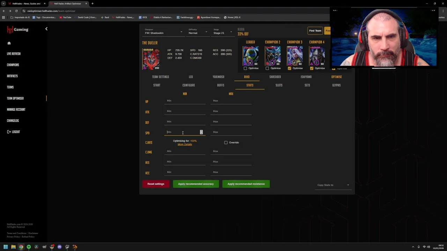Open the apps grid icon in bookmarks bar
447x251 pixels.
coord(3,17)
